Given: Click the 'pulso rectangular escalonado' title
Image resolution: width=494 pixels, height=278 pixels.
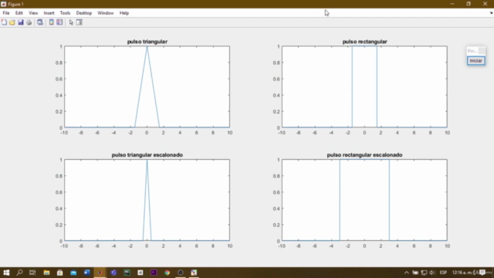Looking at the screenshot, I should pyautogui.click(x=364, y=154).
